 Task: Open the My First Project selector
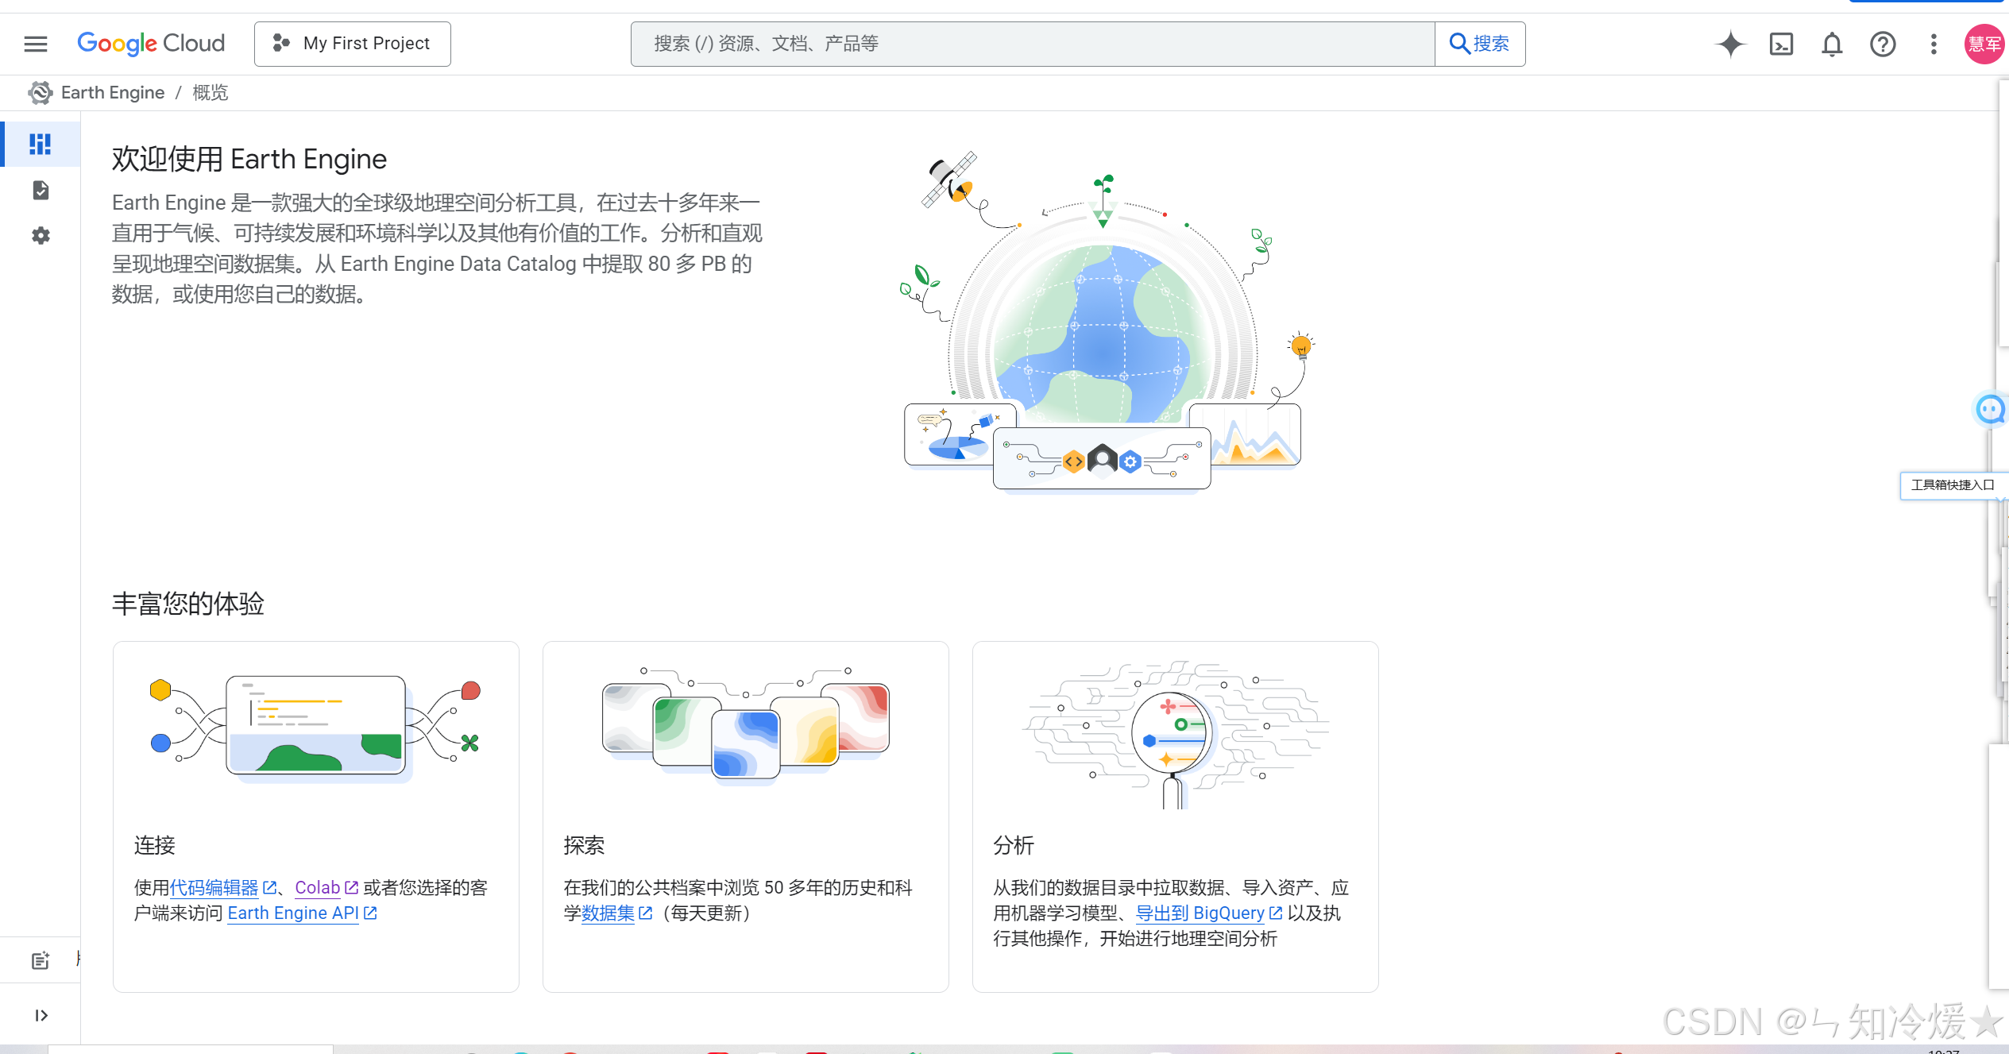(x=353, y=44)
